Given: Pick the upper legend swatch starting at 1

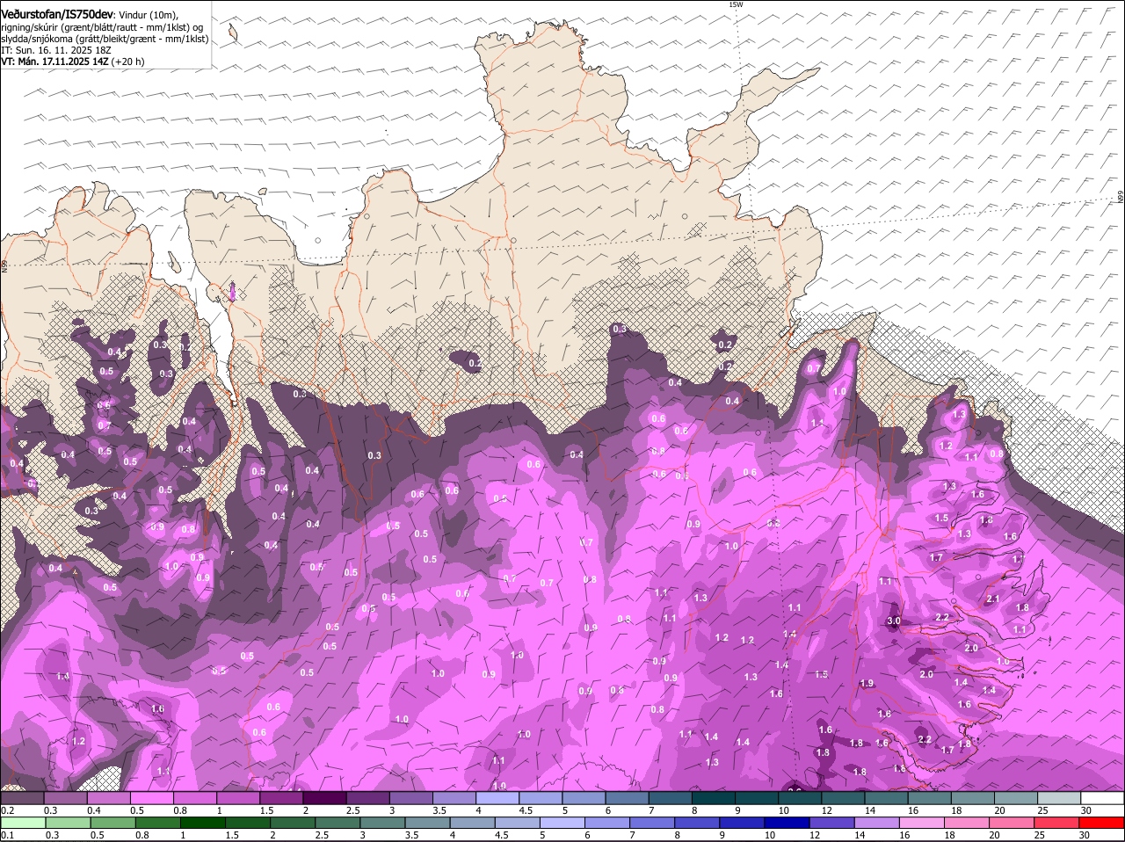Looking at the screenshot, I should [x=237, y=798].
